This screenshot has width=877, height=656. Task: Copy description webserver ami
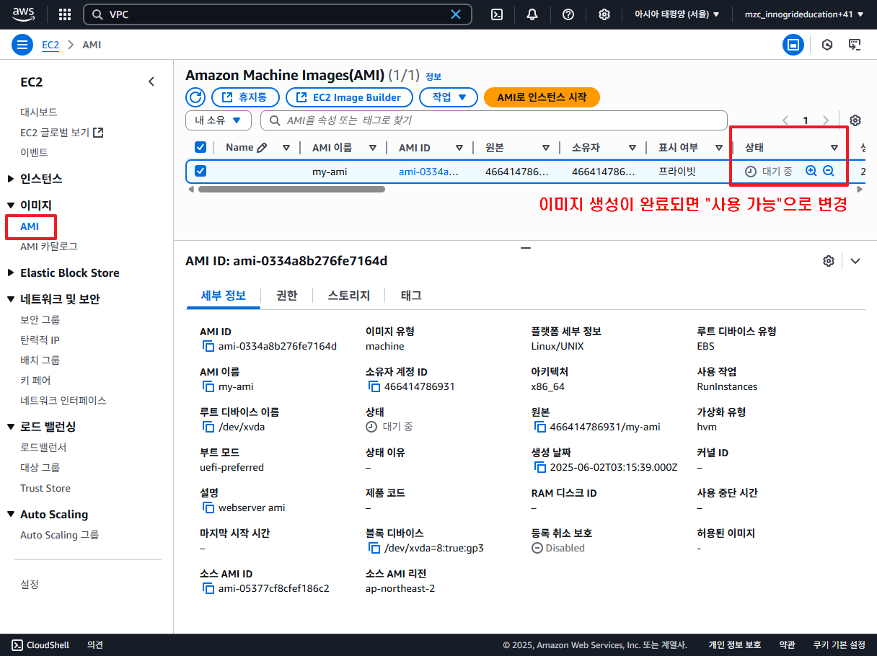click(208, 507)
